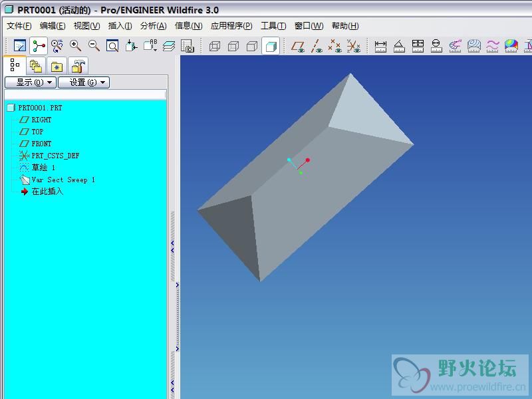Open the 文件(F) menu

[19, 26]
